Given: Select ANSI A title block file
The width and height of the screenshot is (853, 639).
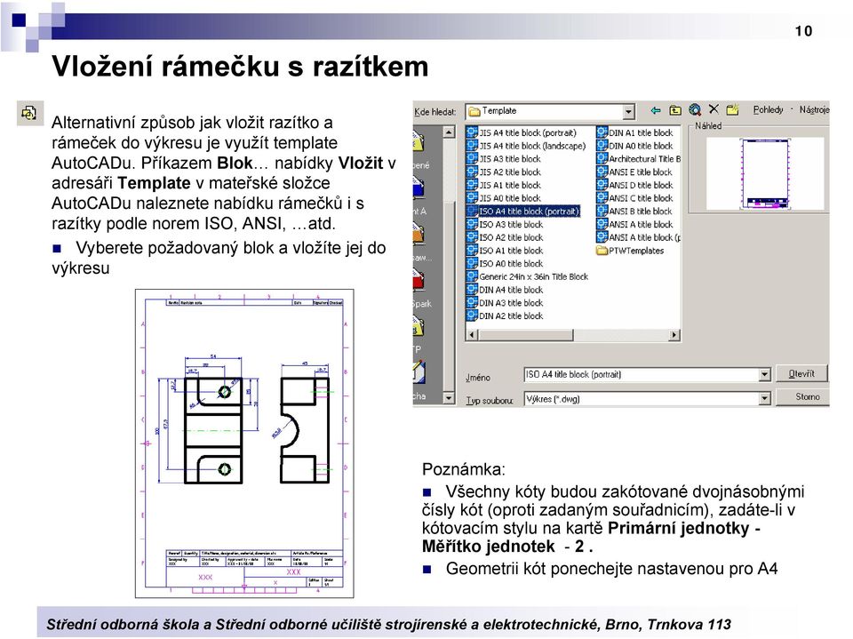Looking at the screenshot, I should coord(634,224).
